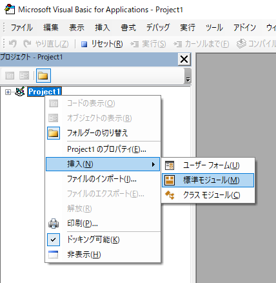Choose 解放(R) in the context menu
This screenshot has width=276, height=283.
point(103,209)
